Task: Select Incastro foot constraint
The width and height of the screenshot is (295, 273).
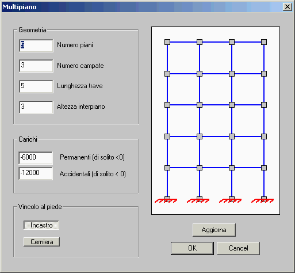Action: click(41, 225)
